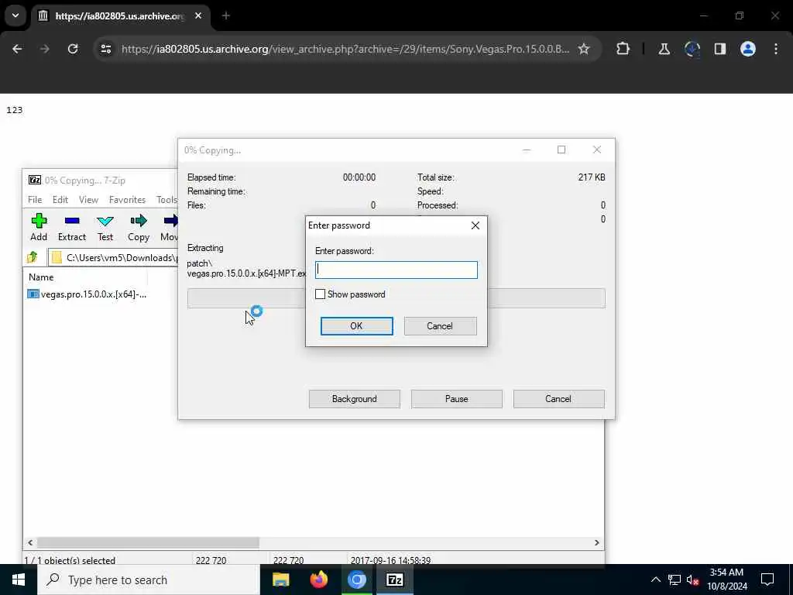Screen dimensions: 793x595
Task: Open the 7-Zip Favorites menu
Action: point(128,200)
